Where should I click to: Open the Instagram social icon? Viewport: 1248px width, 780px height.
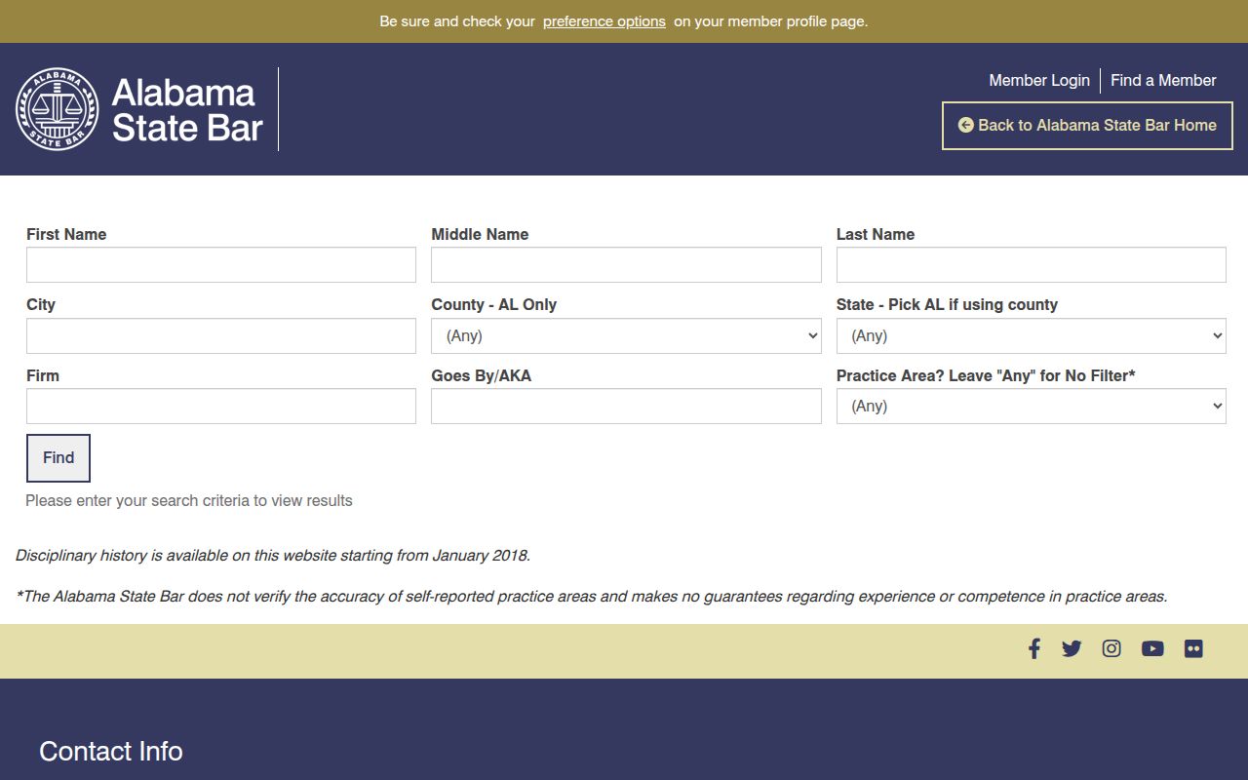pyautogui.click(x=1111, y=648)
